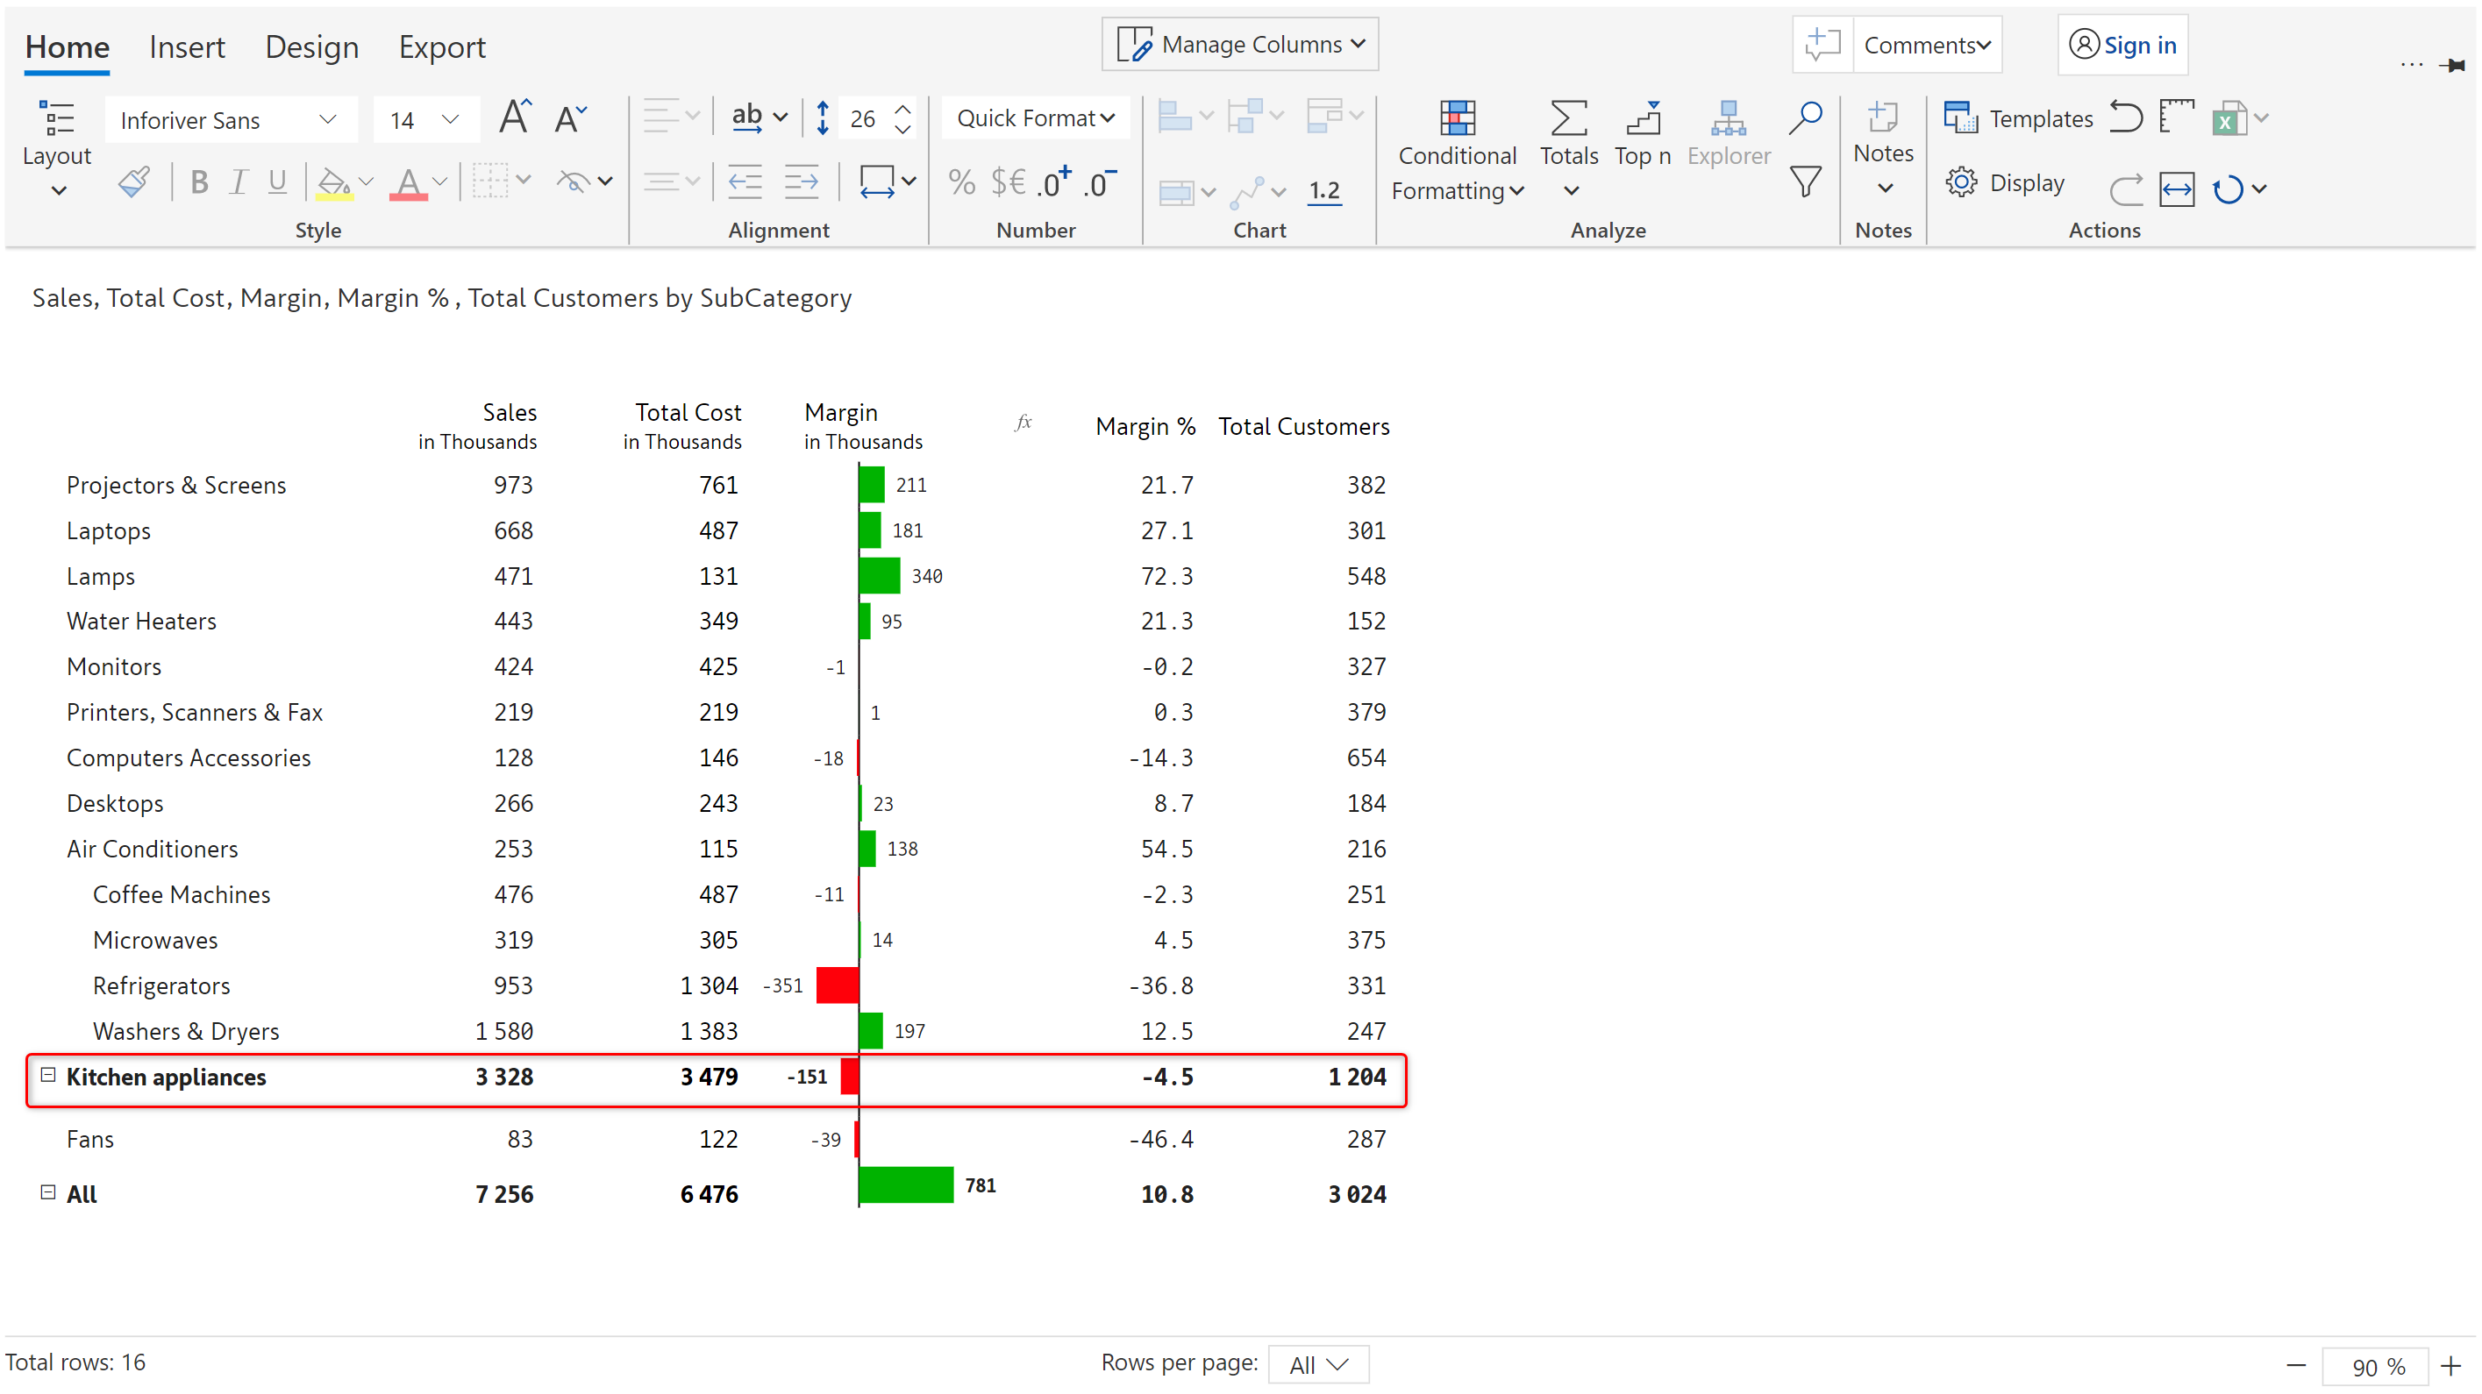The height and width of the screenshot is (1394, 2482).
Task: Click the Format Painter brush icon
Action: point(134,181)
